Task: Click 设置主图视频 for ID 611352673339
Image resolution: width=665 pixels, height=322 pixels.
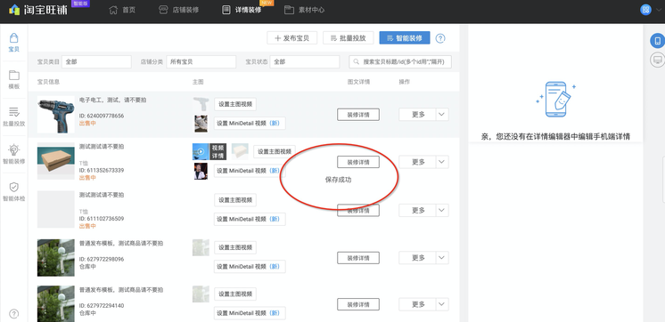Action: coord(275,151)
